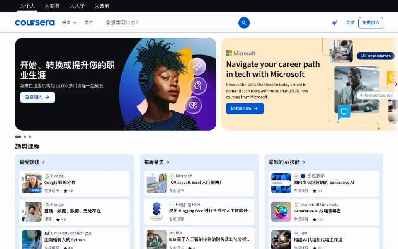398x249 pixels.
Task: Click the arrow next to 每周聚焦
Action: [x=167, y=162]
